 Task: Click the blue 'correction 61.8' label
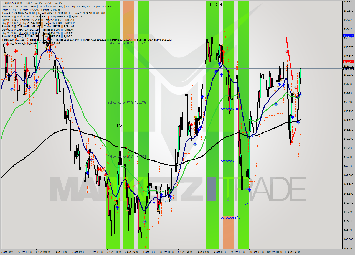click(230, 161)
